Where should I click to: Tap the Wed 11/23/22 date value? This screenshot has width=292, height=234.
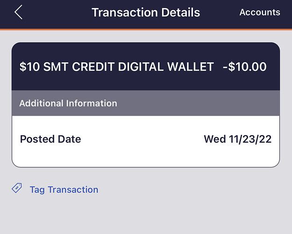coord(238,139)
